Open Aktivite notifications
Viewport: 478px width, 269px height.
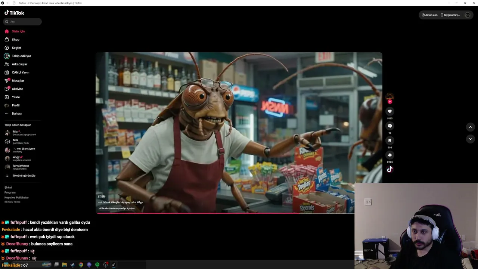(14, 89)
